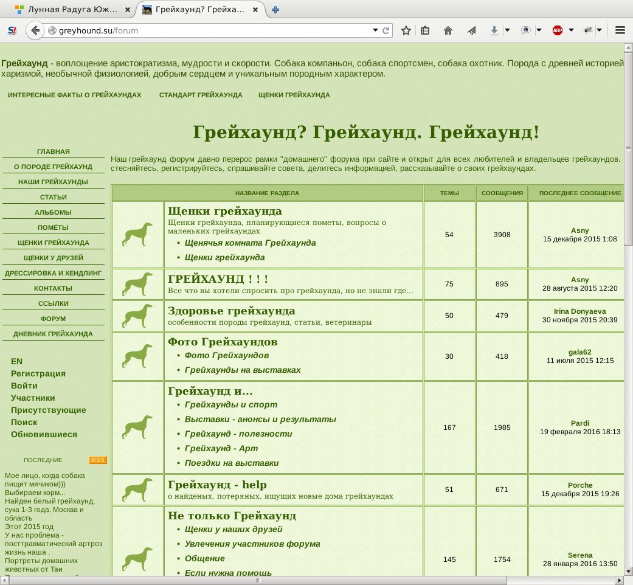The width and height of the screenshot is (633, 585).
Task: Expand the Adblock Plus dropdown arrow
Action: [x=571, y=30]
